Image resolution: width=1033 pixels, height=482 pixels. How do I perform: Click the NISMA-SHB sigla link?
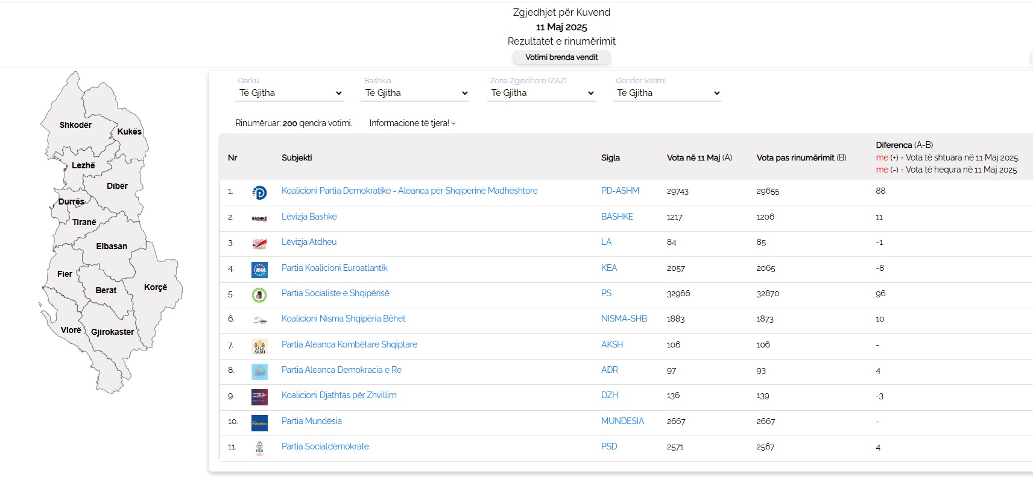click(624, 319)
